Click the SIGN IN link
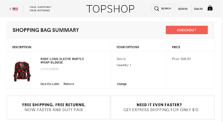The width and height of the screenshot is (223, 122). point(183,9)
